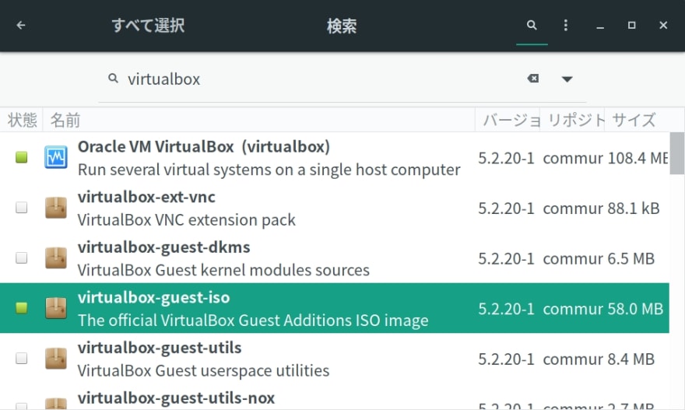Select the virtualbox-ext-vnc package name
Image resolution: width=685 pixels, height=410 pixels.
pos(146,197)
